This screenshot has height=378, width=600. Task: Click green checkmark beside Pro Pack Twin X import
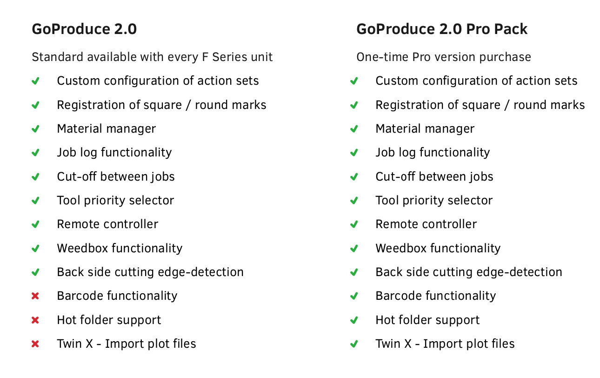point(354,344)
